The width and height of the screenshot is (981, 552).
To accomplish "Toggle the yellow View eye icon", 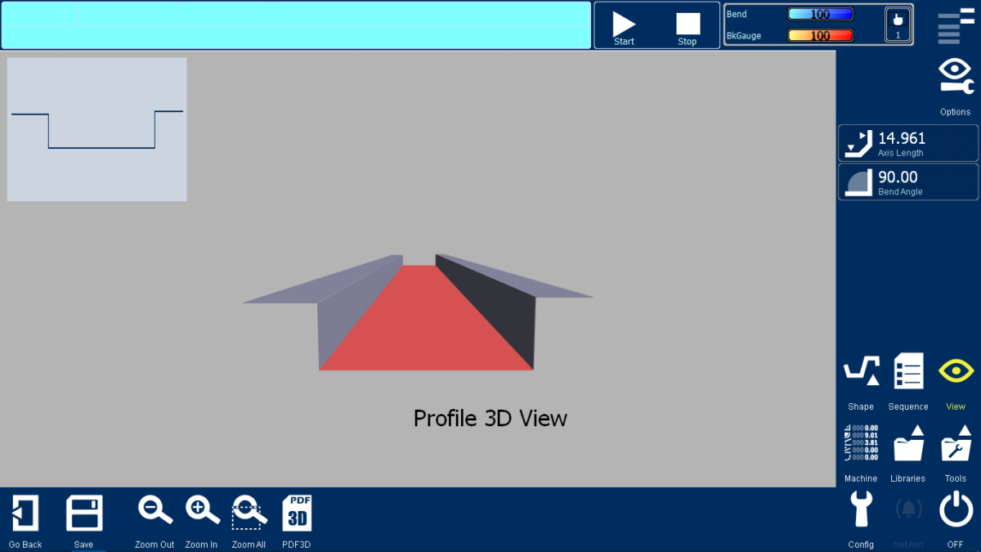I will [956, 371].
